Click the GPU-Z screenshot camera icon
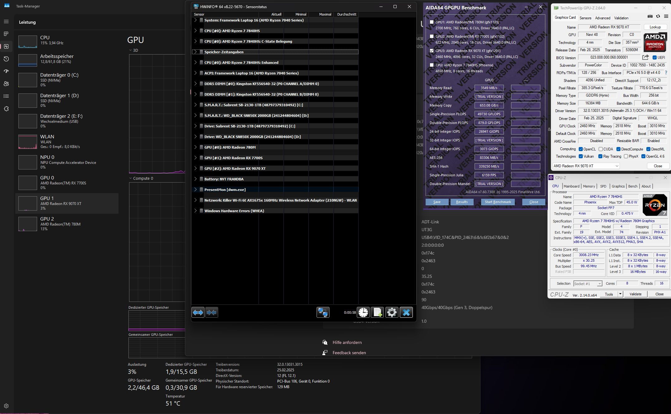This screenshot has width=671, height=414. click(x=650, y=16)
